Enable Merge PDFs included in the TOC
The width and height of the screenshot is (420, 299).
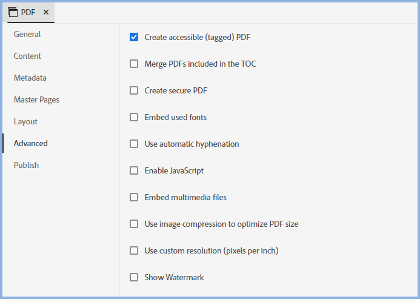[134, 64]
